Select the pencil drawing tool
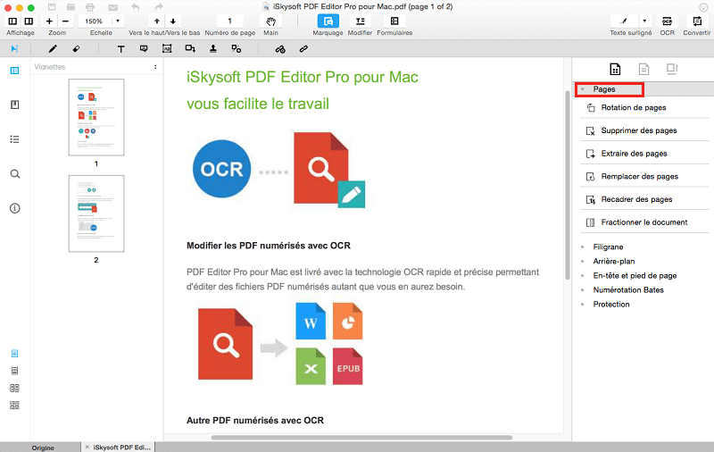This screenshot has height=452, width=714. [x=53, y=49]
